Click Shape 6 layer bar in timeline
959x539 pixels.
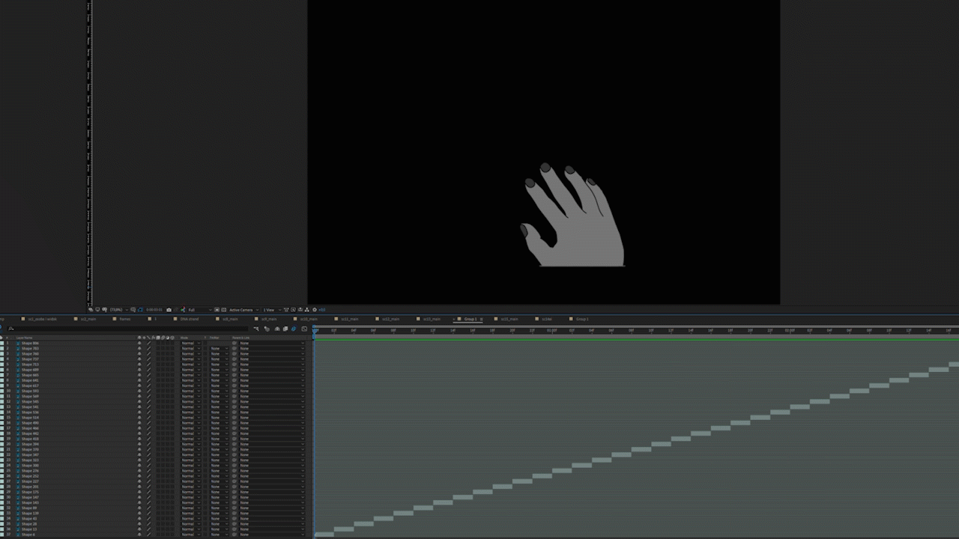tap(324, 535)
